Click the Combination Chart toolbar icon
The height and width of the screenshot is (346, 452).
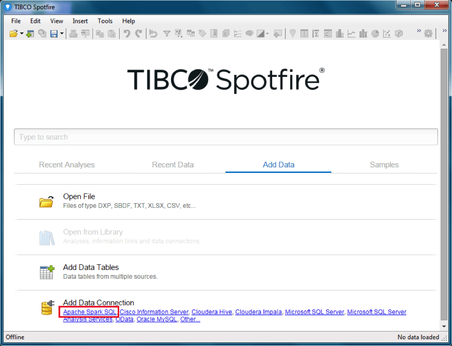[363, 34]
